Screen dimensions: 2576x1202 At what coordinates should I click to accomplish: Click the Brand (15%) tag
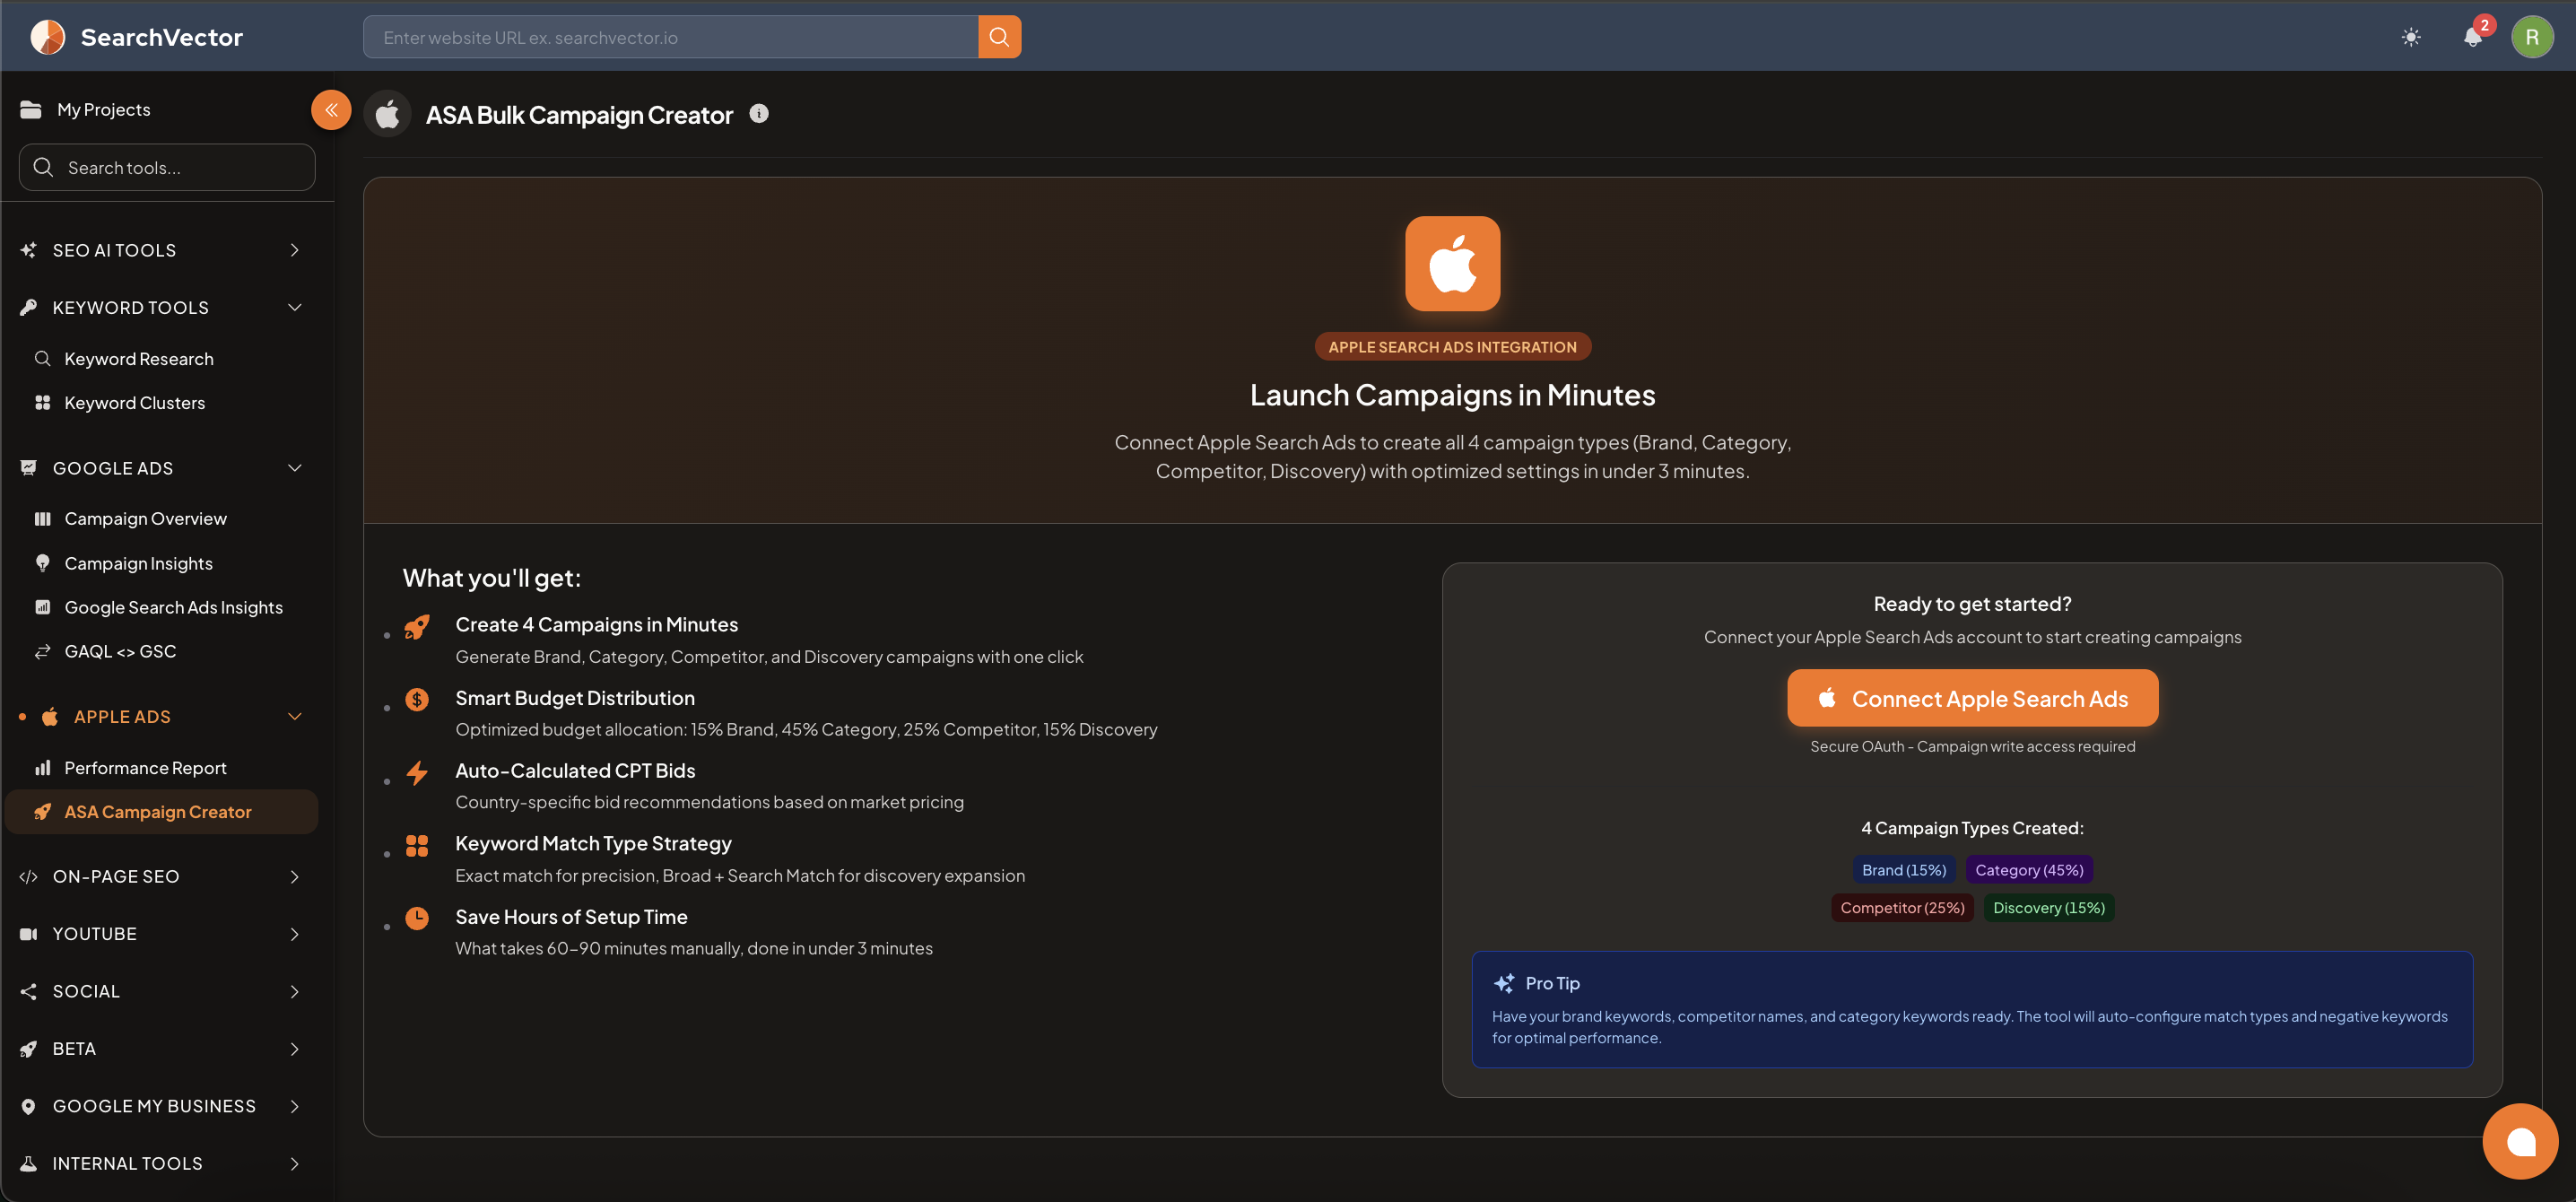coord(1903,870)
